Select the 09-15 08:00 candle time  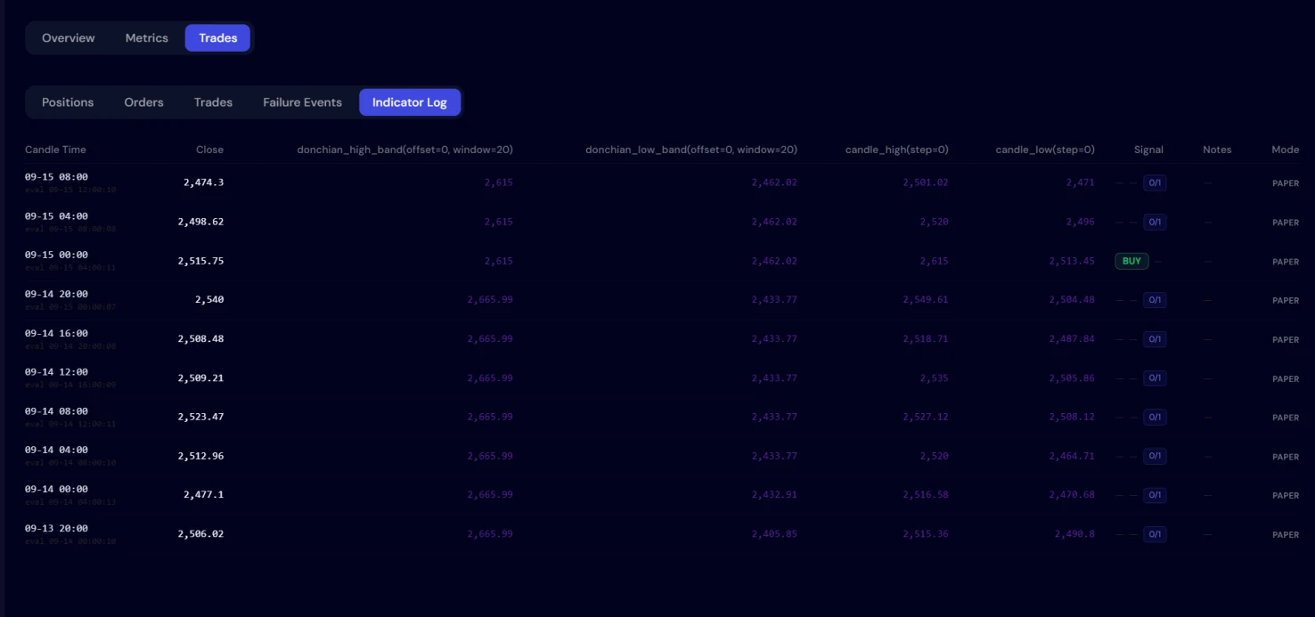(x=56, y=177)
